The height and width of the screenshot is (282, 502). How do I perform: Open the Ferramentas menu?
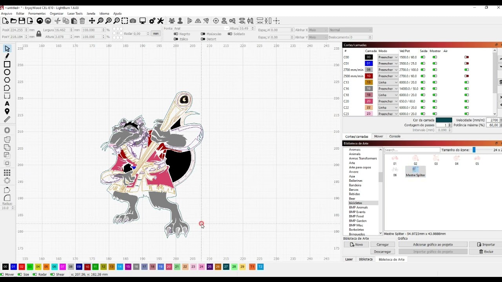click(x=37, y=13)
